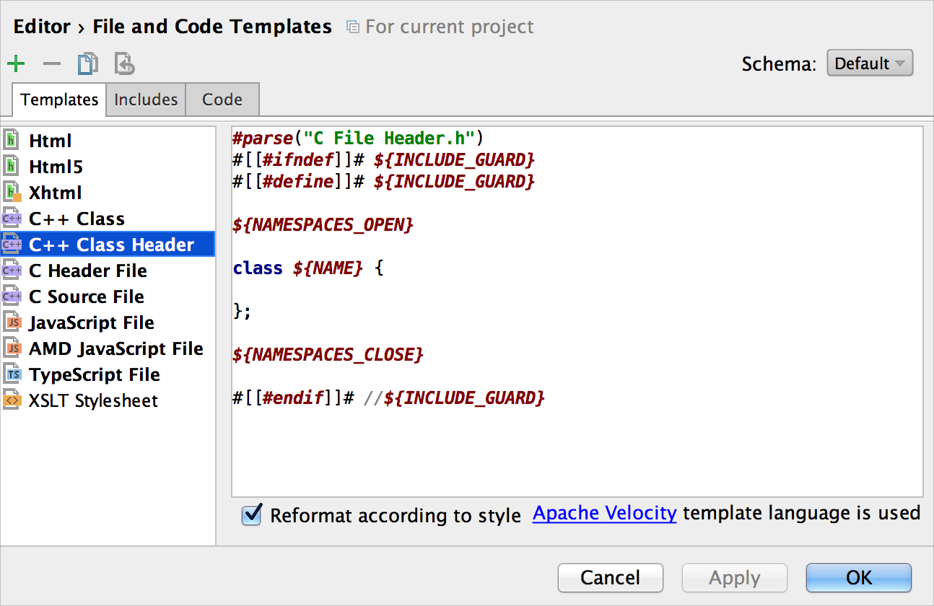Click the XSLT Stylesheet template icon
This screenshot has width=934, height=606.
pyautogui.click(x=12, y=400)
